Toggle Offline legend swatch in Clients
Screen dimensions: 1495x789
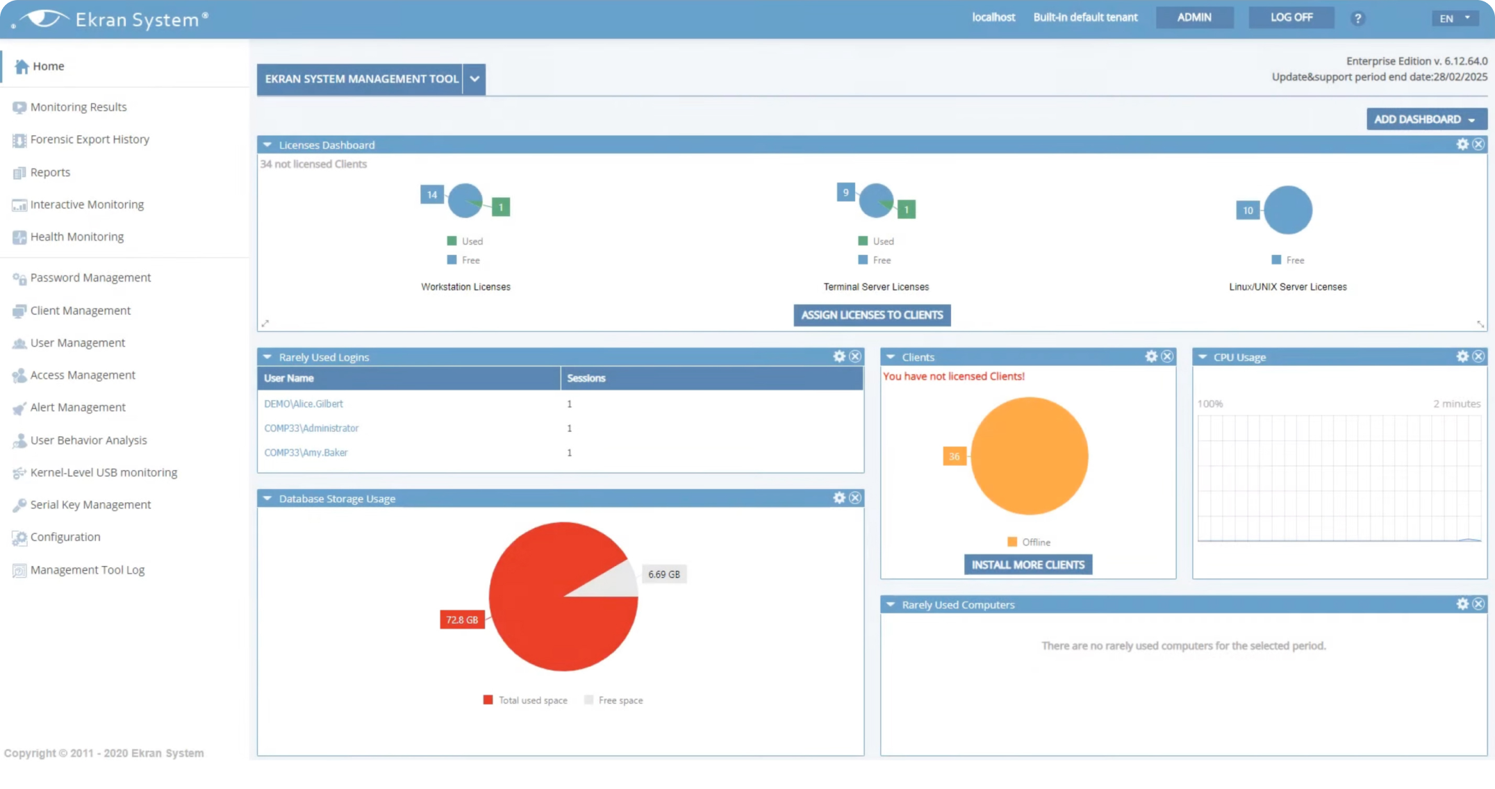[x=1012, y=542]
